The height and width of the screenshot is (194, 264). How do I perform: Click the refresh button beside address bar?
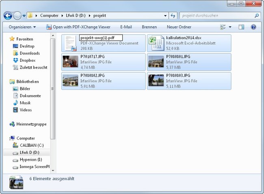click(173, 16)
